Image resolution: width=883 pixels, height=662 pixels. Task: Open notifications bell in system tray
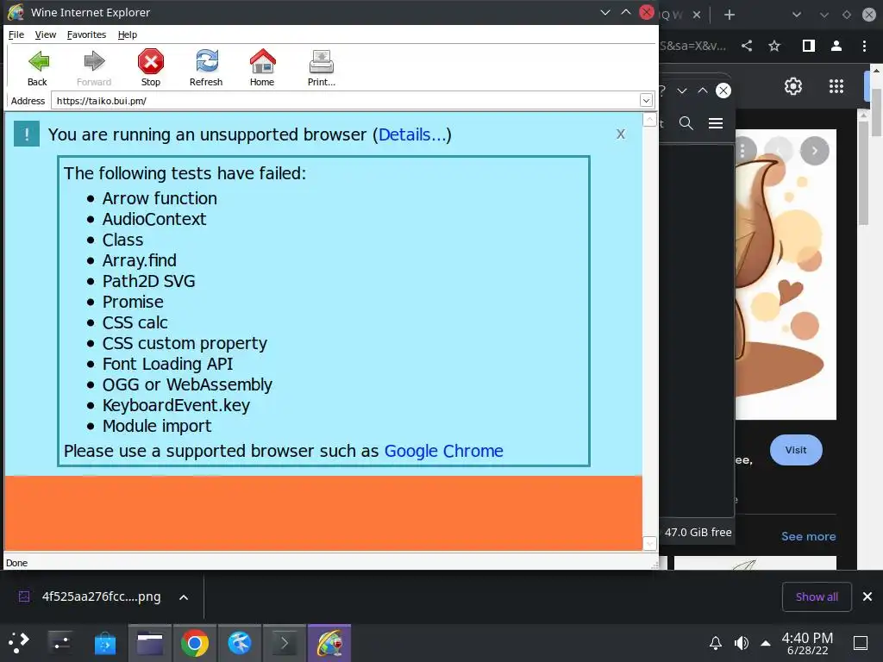(715, 643)
